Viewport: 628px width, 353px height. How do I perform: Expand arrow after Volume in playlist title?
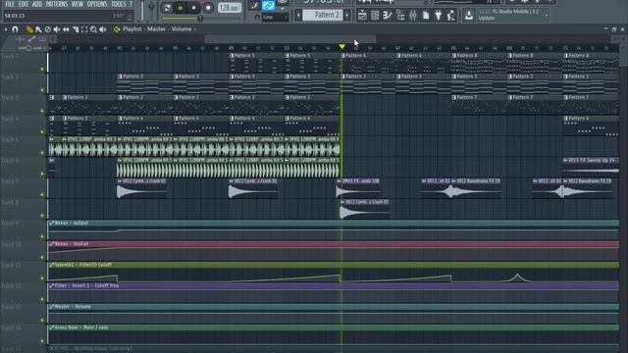pos(195,29)
